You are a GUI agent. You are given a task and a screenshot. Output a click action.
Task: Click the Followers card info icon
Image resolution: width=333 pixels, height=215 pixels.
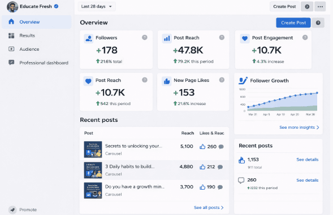(145, 38)
